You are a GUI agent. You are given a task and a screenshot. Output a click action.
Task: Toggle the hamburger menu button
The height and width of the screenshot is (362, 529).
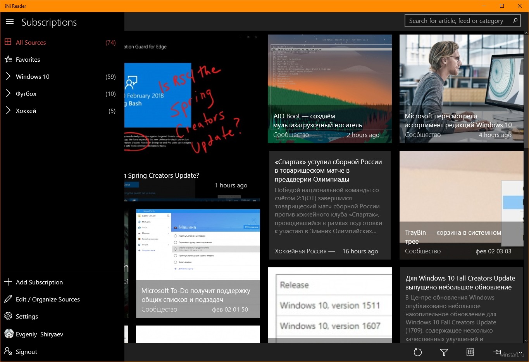tap(10, 22)
